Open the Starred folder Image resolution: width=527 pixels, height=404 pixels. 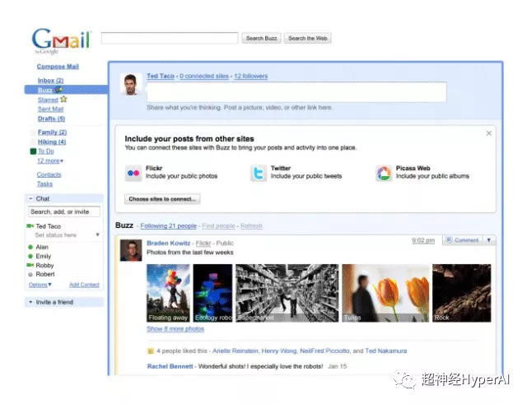point(48,100)
